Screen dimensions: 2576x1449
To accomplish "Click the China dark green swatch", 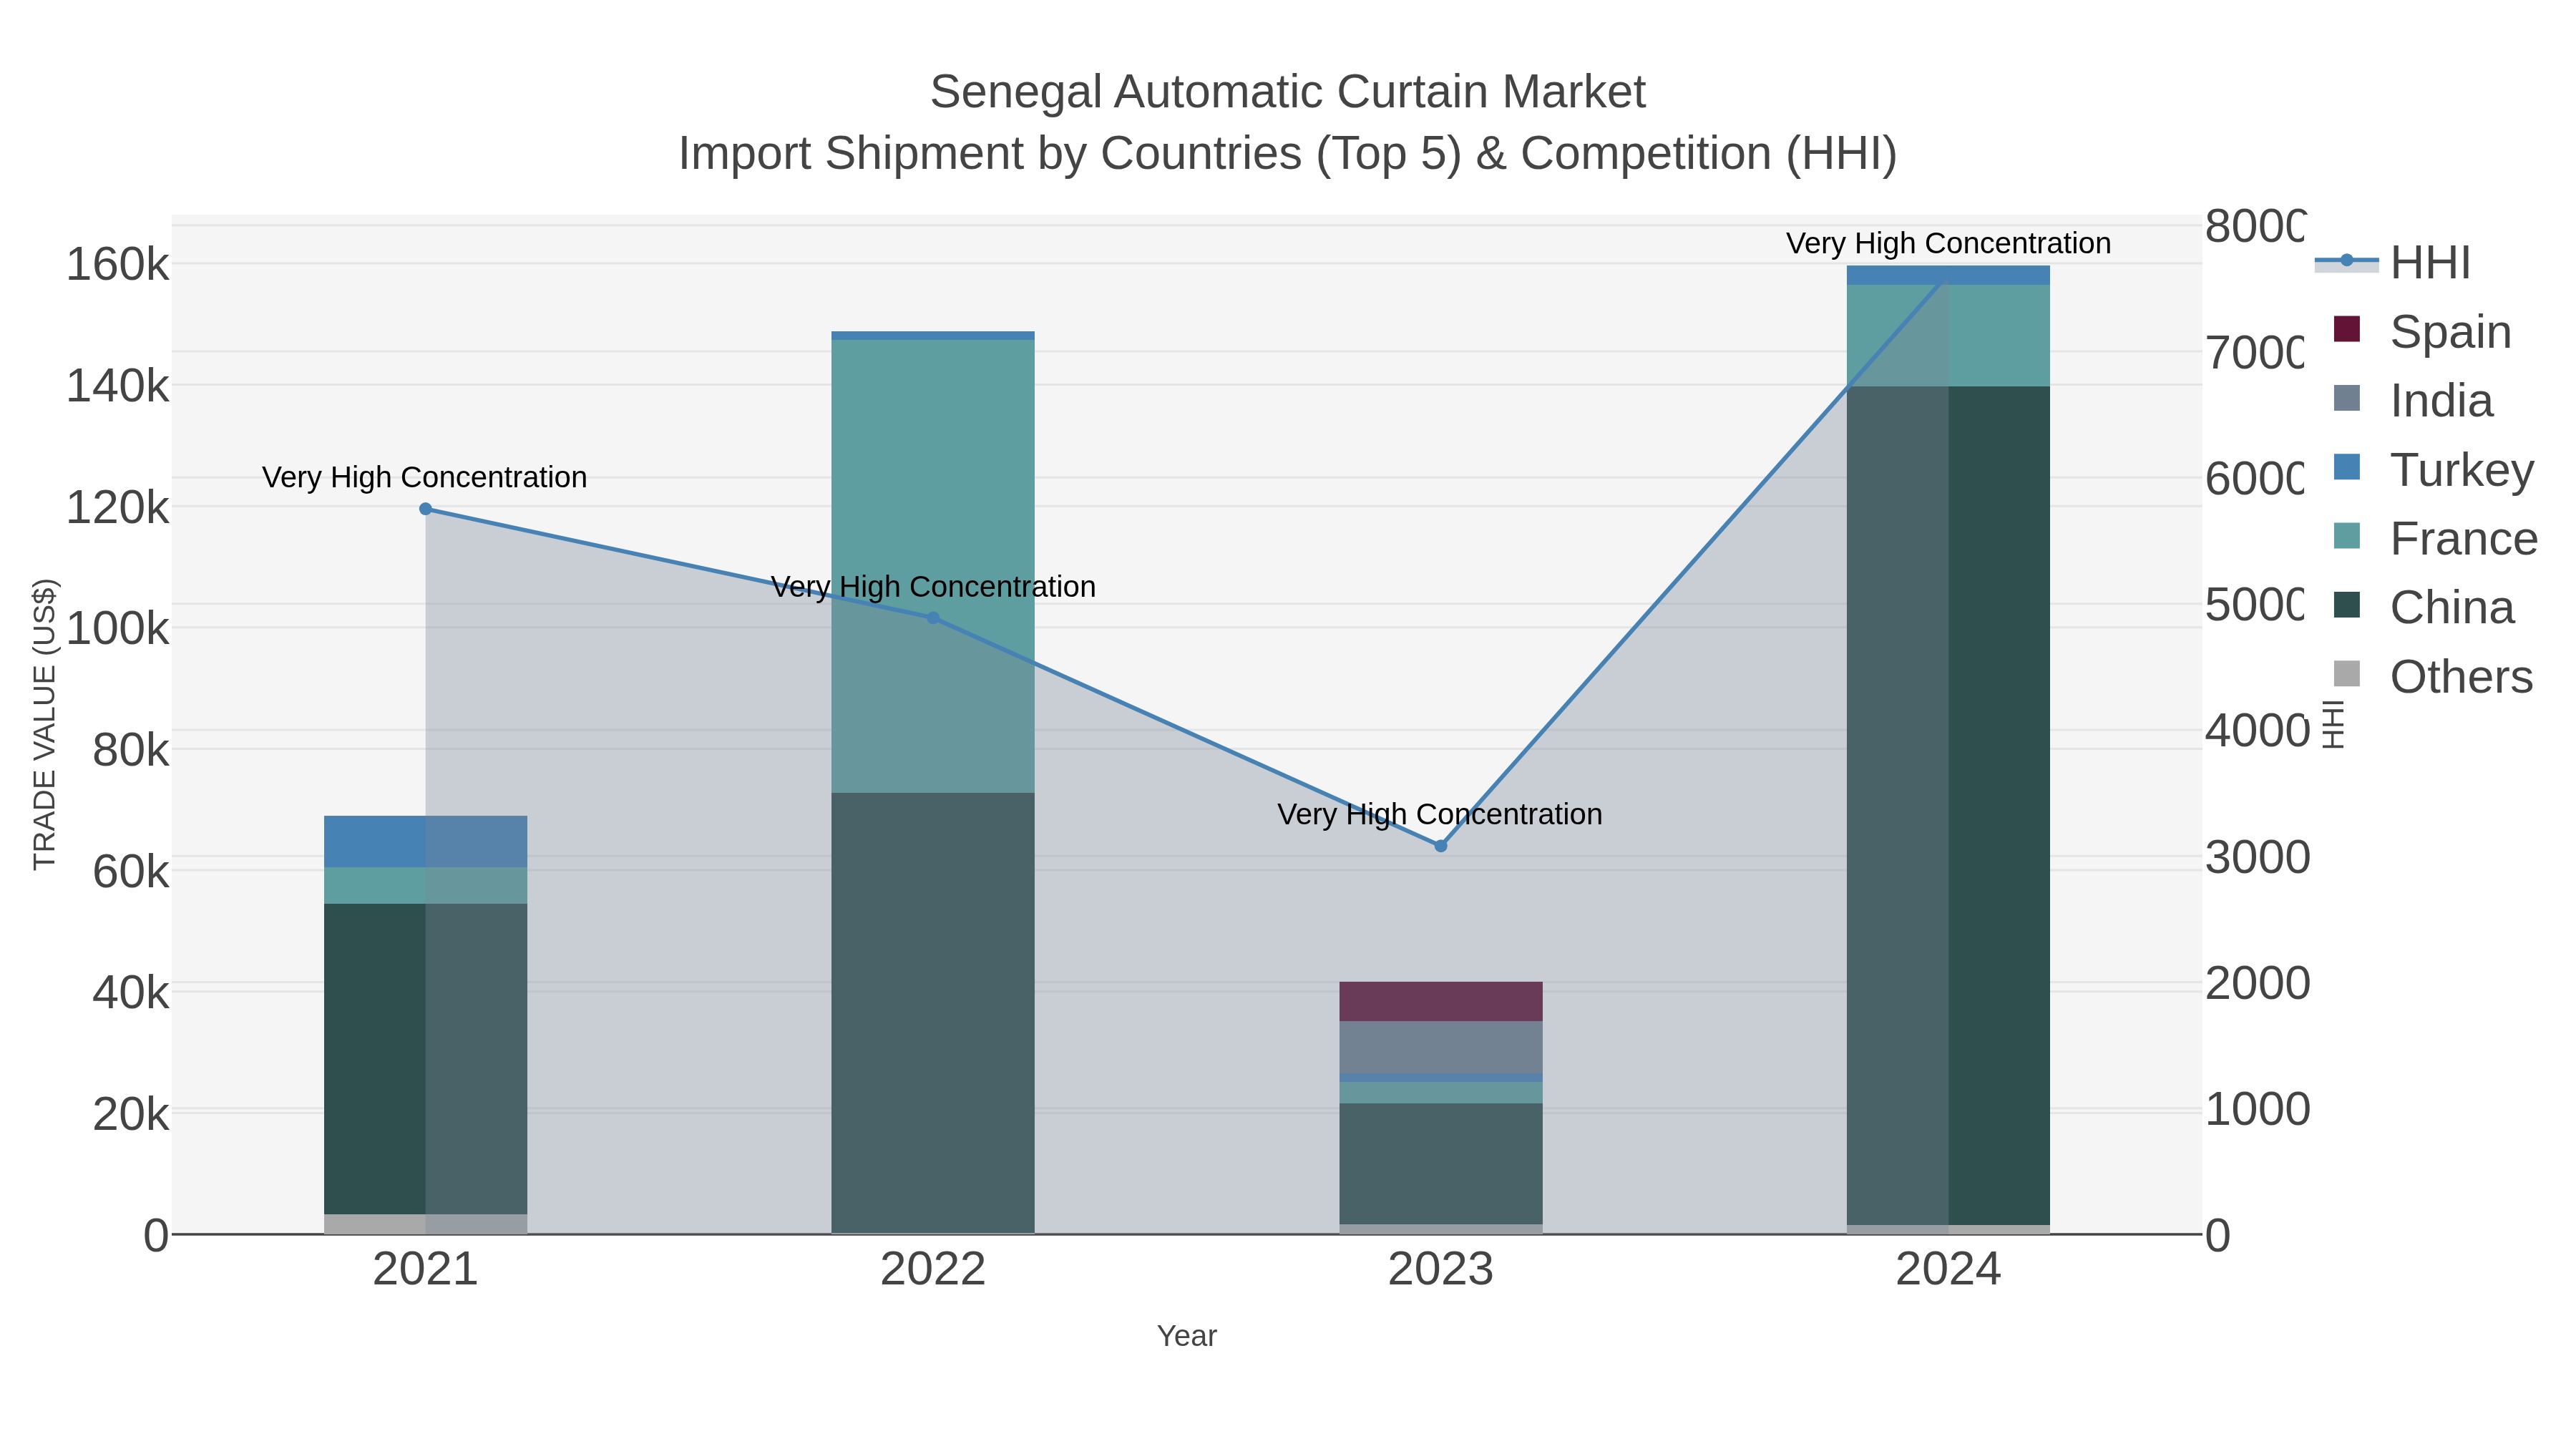I will (2346, 605).
